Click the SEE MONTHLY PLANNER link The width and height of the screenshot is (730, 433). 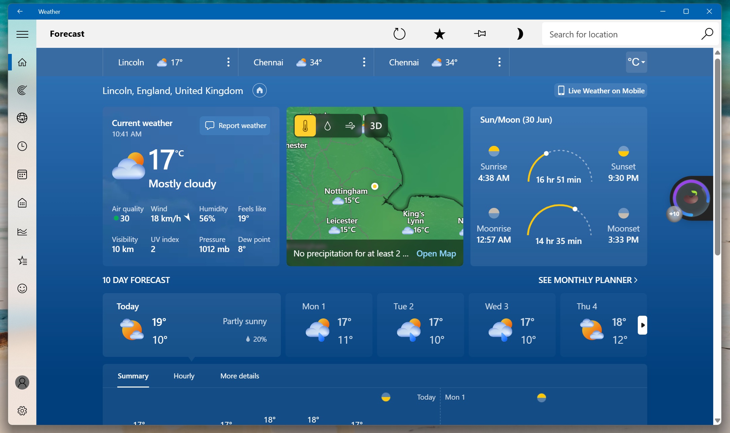588,279
